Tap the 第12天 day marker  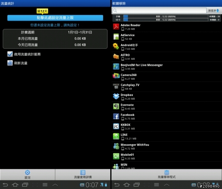[x=42, y=11]
